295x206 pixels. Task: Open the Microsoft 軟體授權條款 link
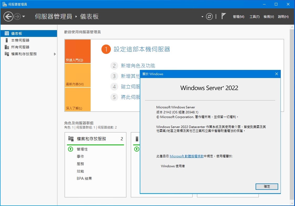(x=187, y=156)
